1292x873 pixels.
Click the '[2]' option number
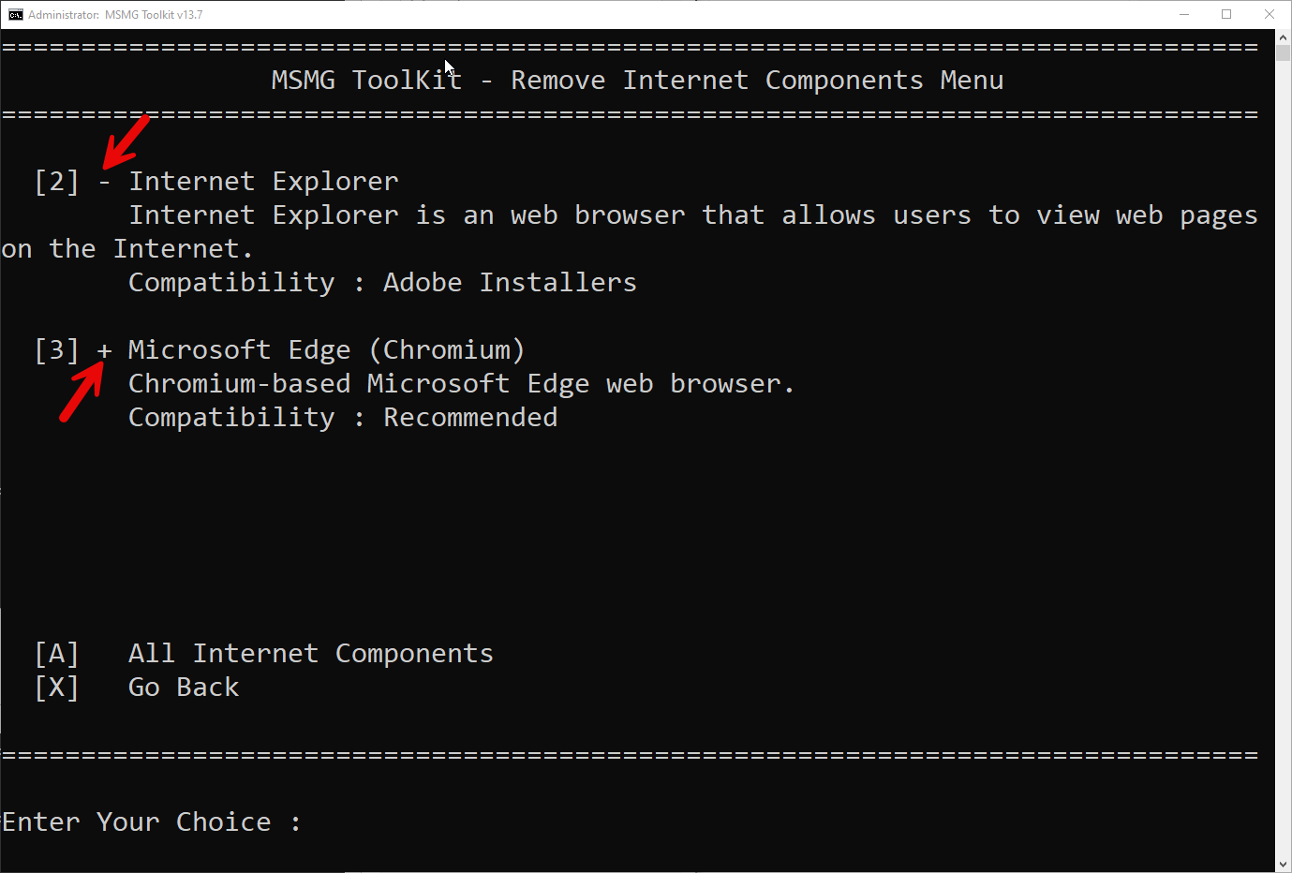pyautogui.click(x=56, y=181)
